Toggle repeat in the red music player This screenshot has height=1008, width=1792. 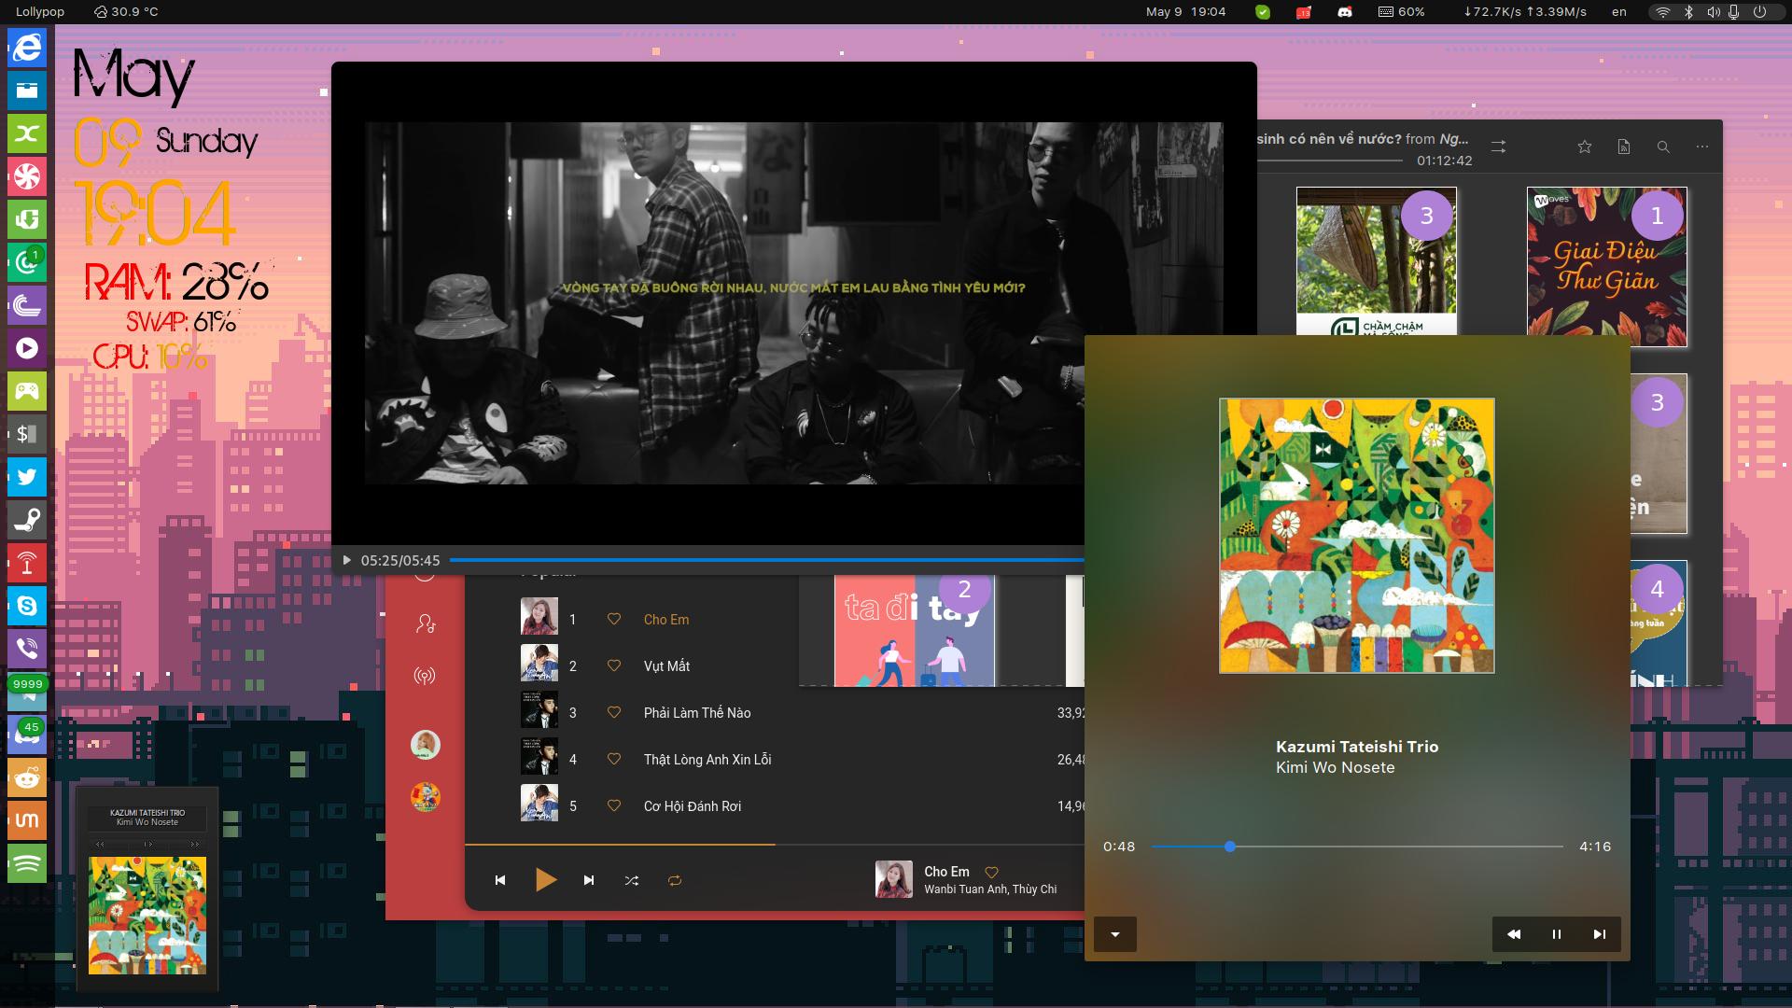click(675, 880)
